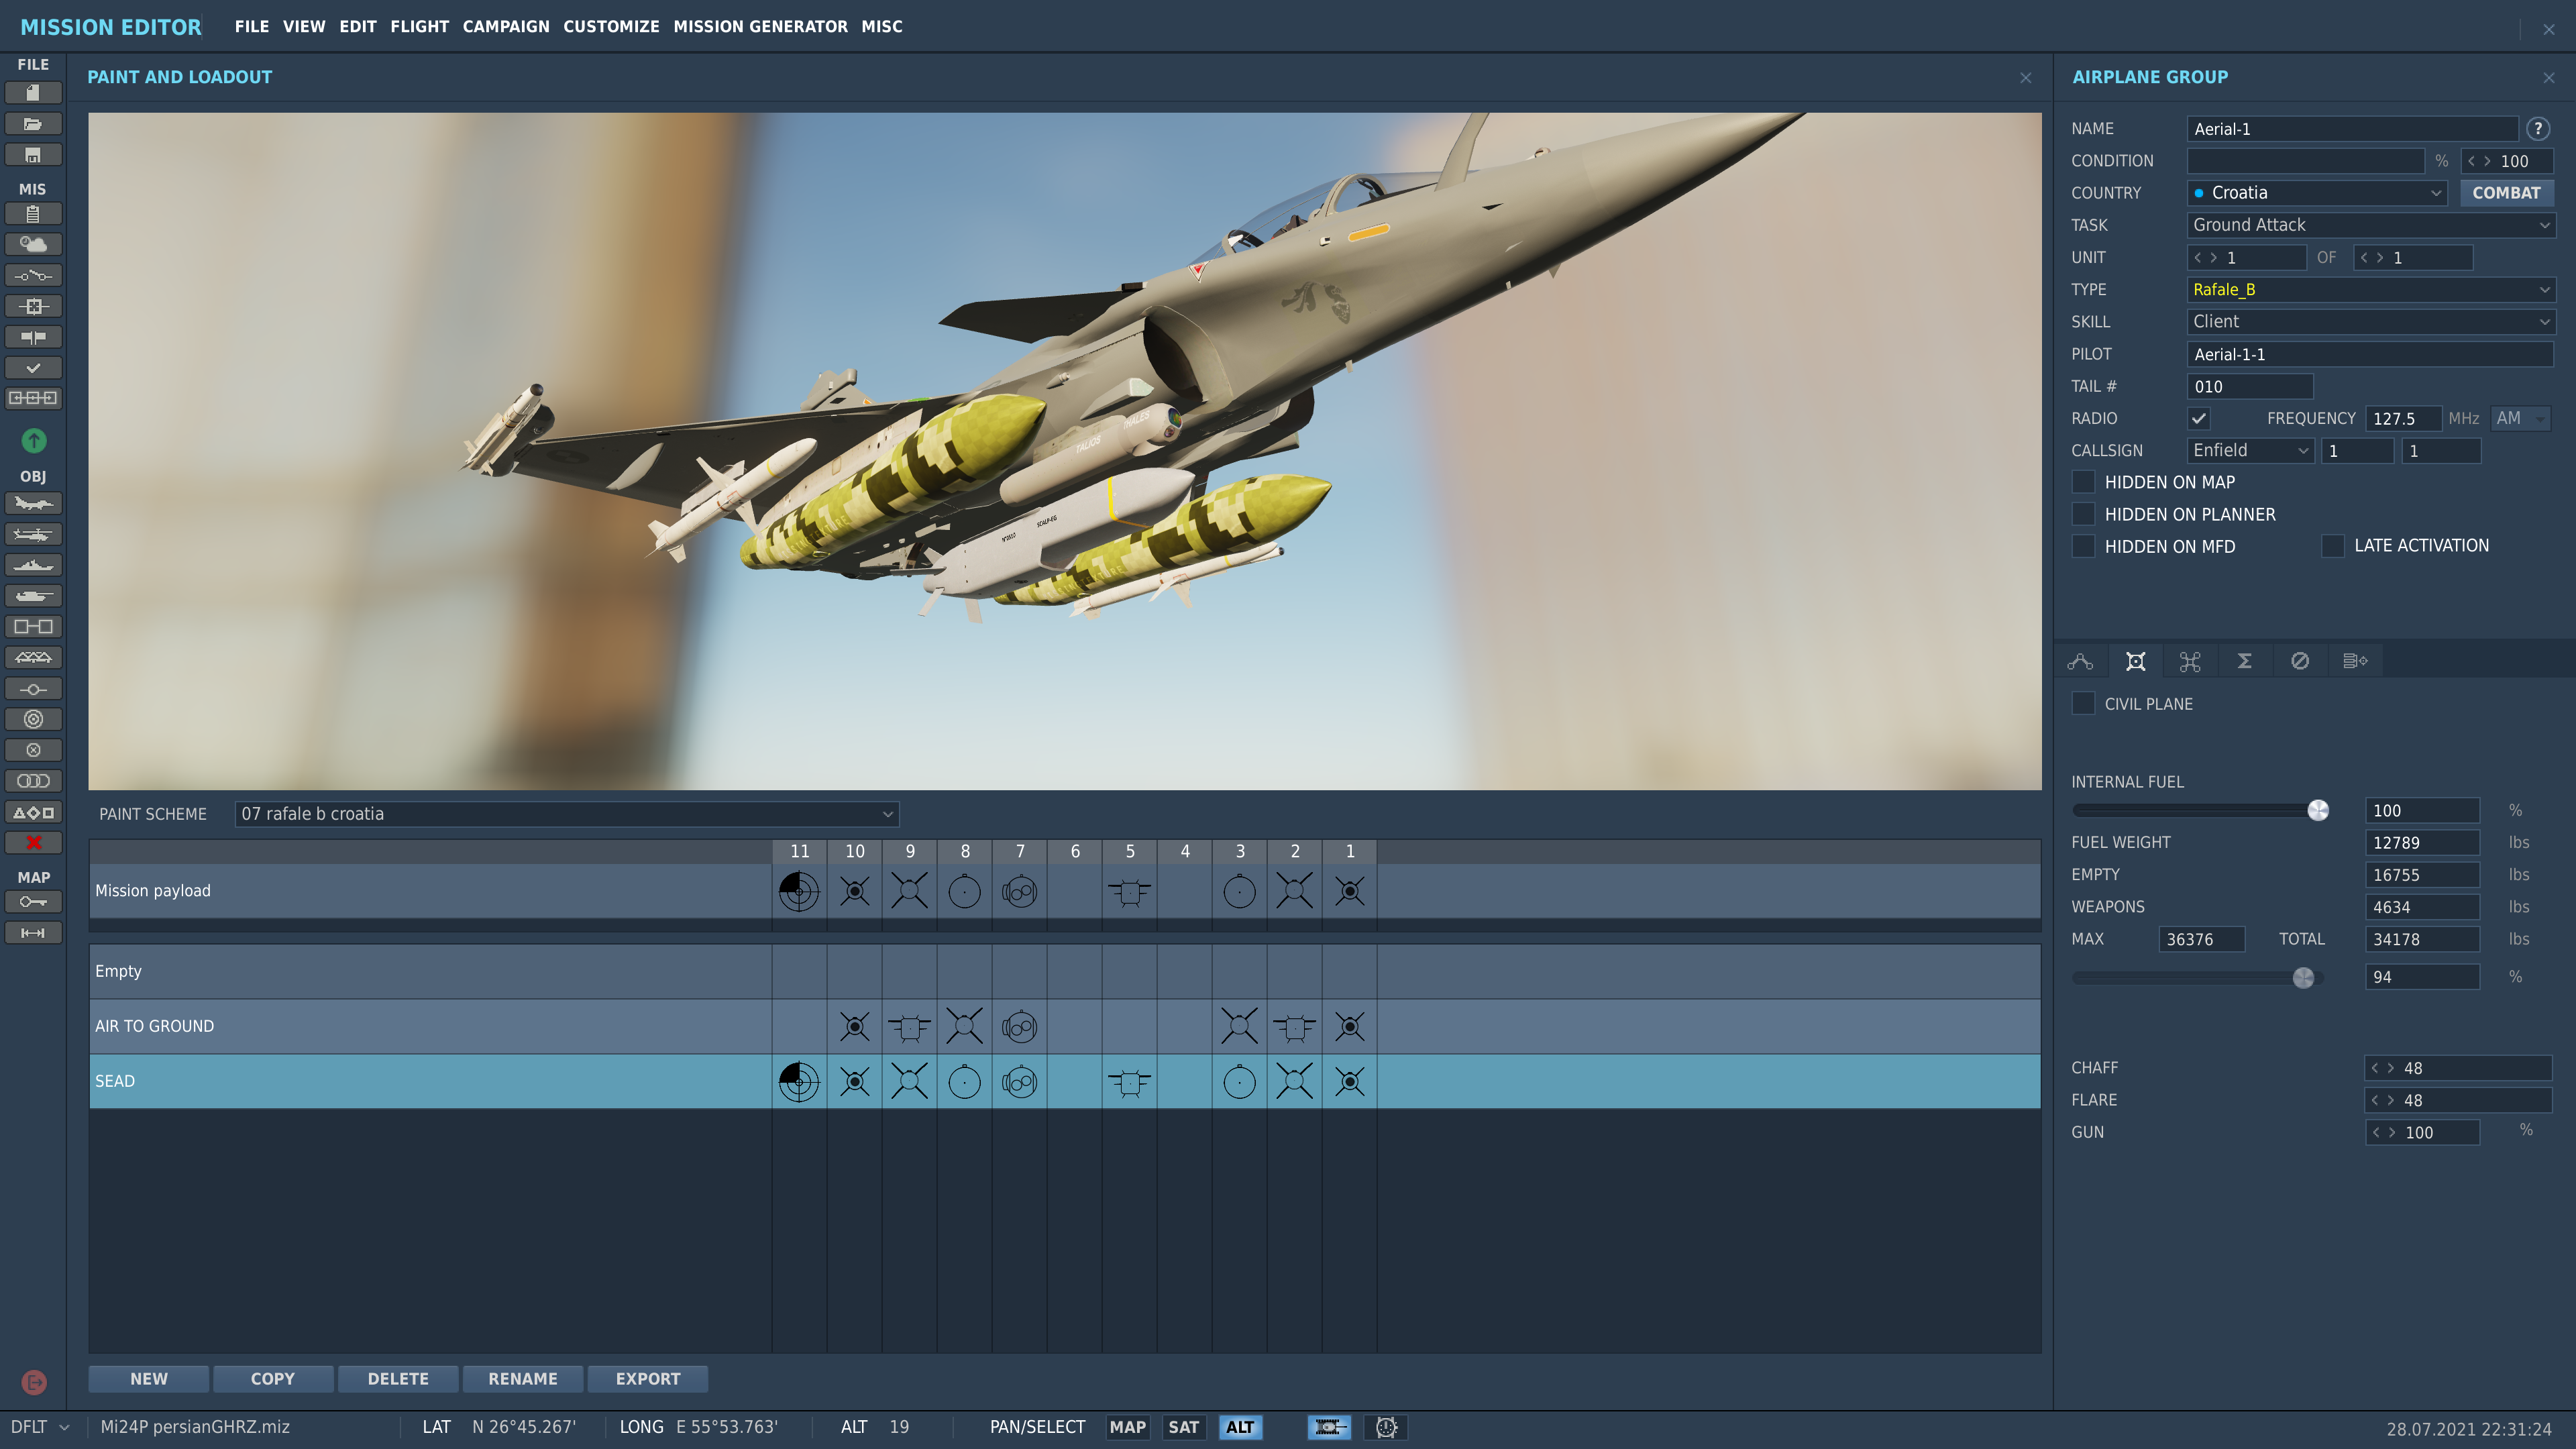Enable HIDDEN ON MAP checkbox
This screenshot has height=1449, width=2576.
(2083, 482)
